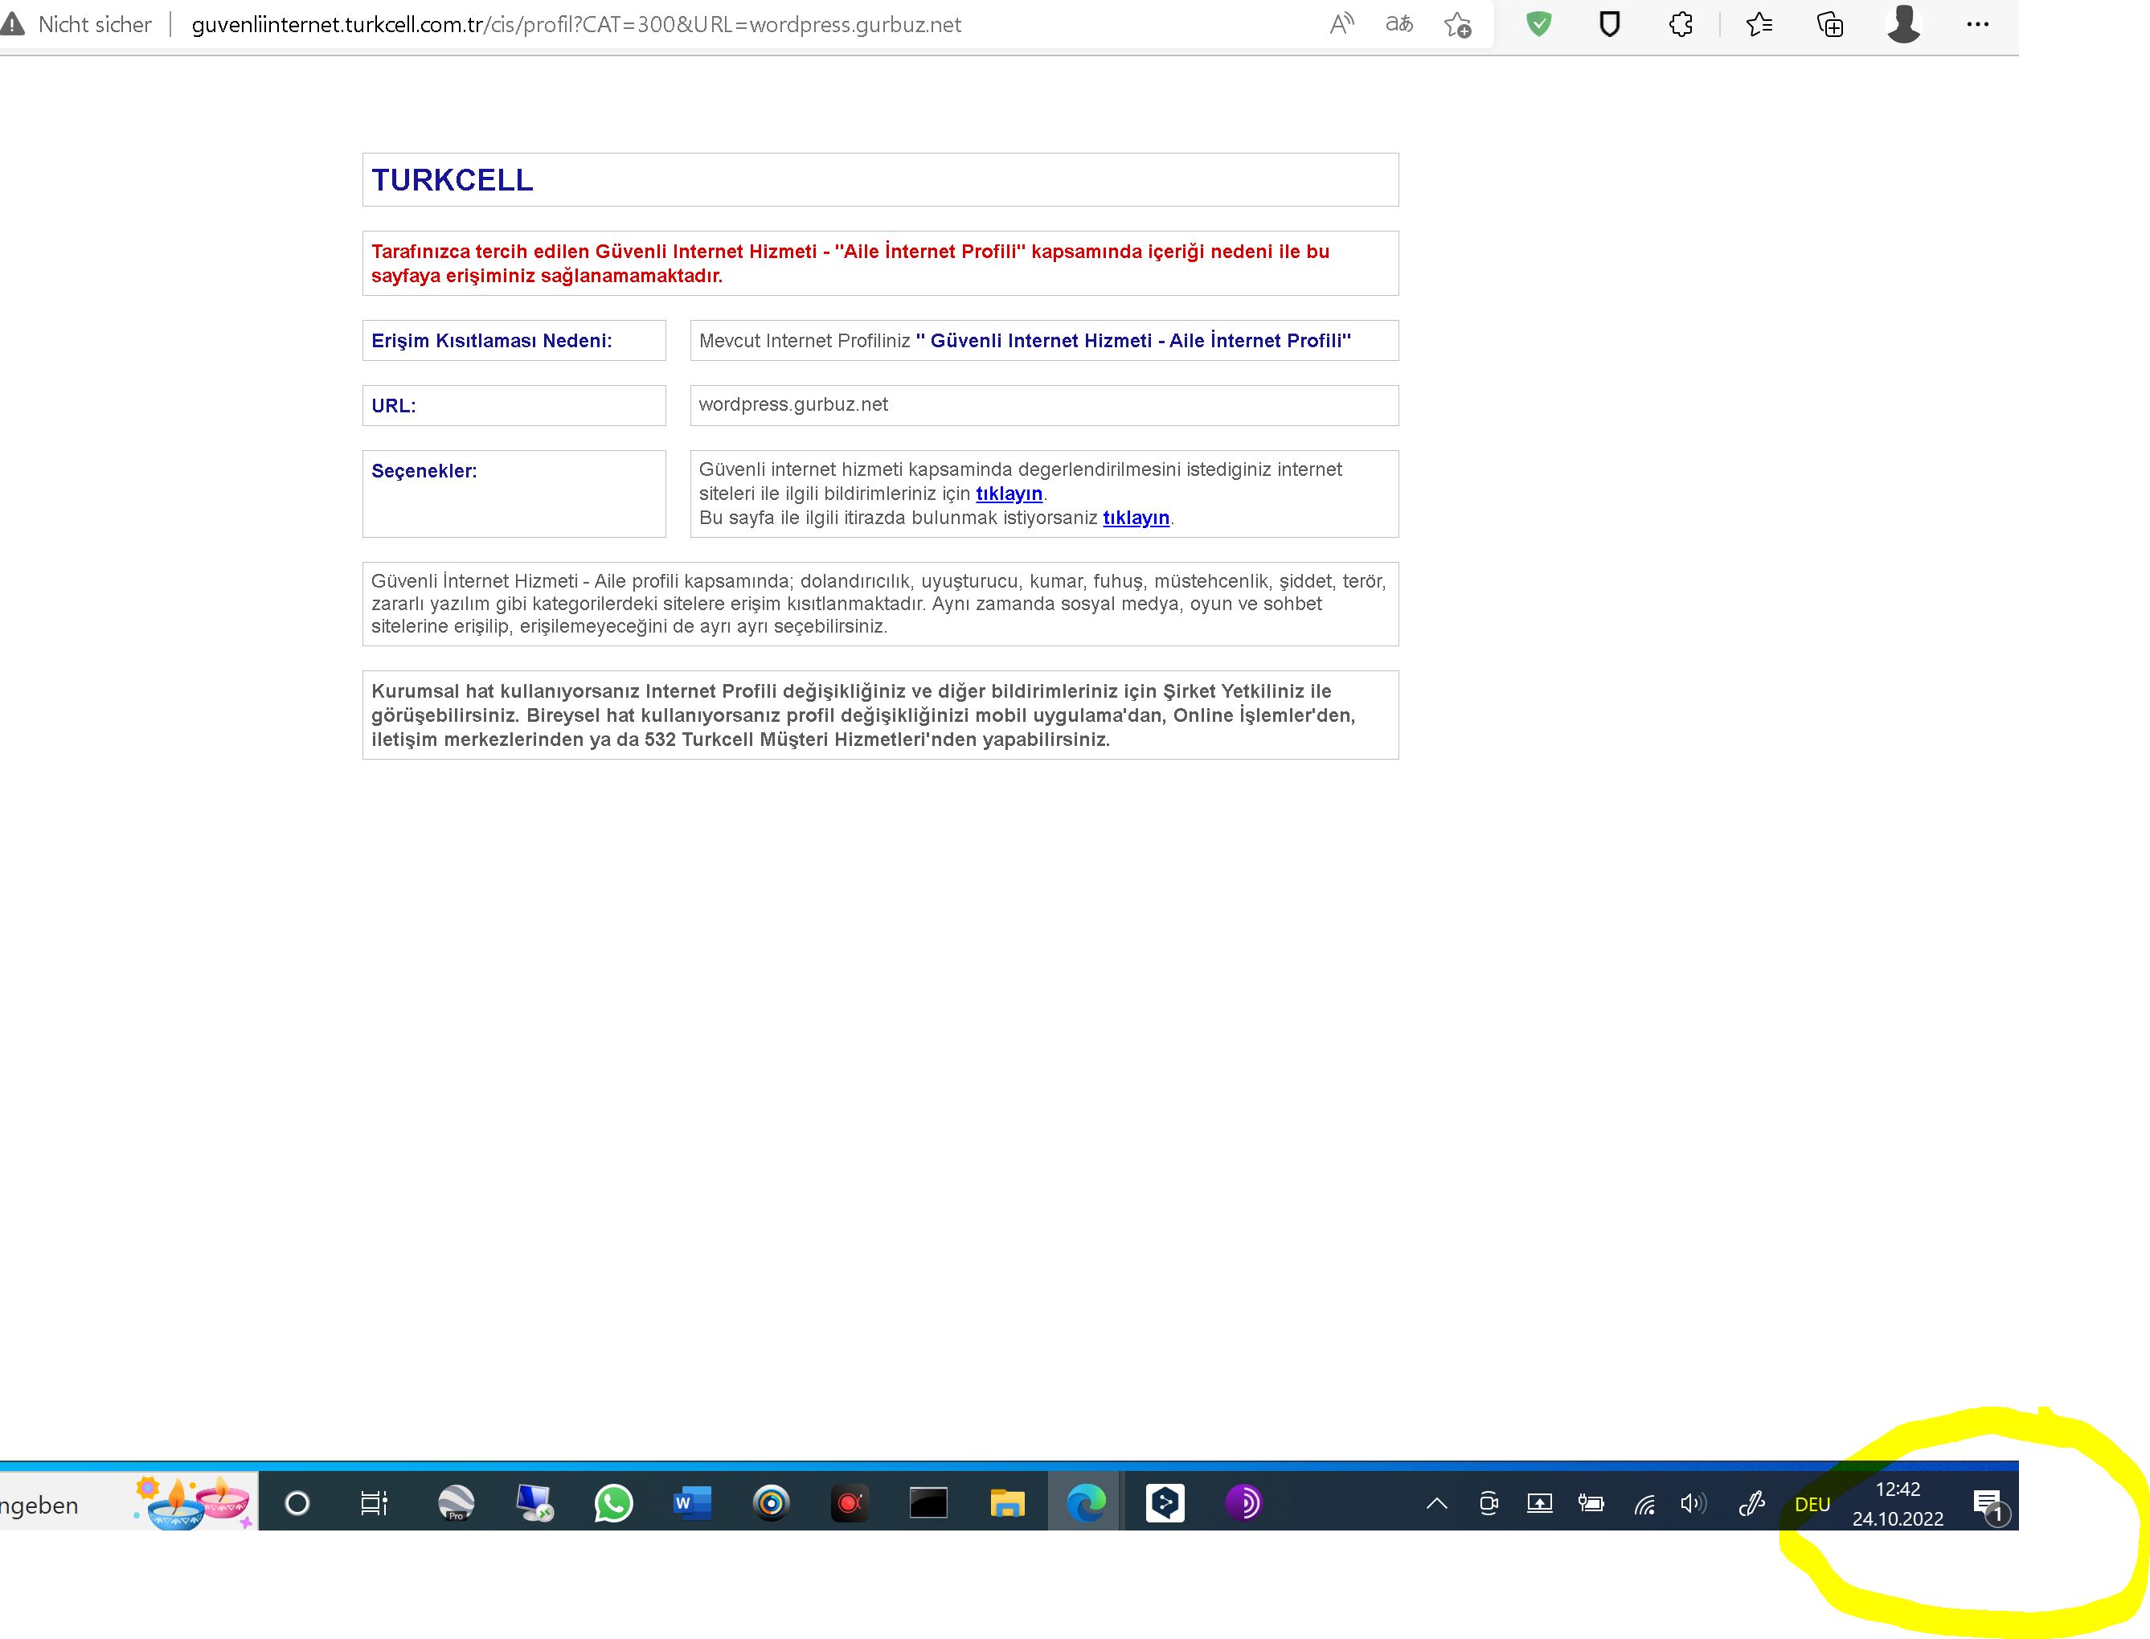
Task: Click the 'Kurumsal hat kullanıyorsanız' paragraph
Action: pos(863,715)
